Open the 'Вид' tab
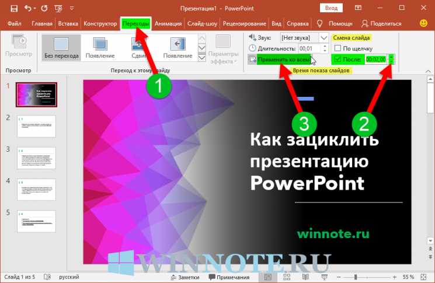This screenshot has height=283, width=435. pyautogui.click(x=276, y=24)
